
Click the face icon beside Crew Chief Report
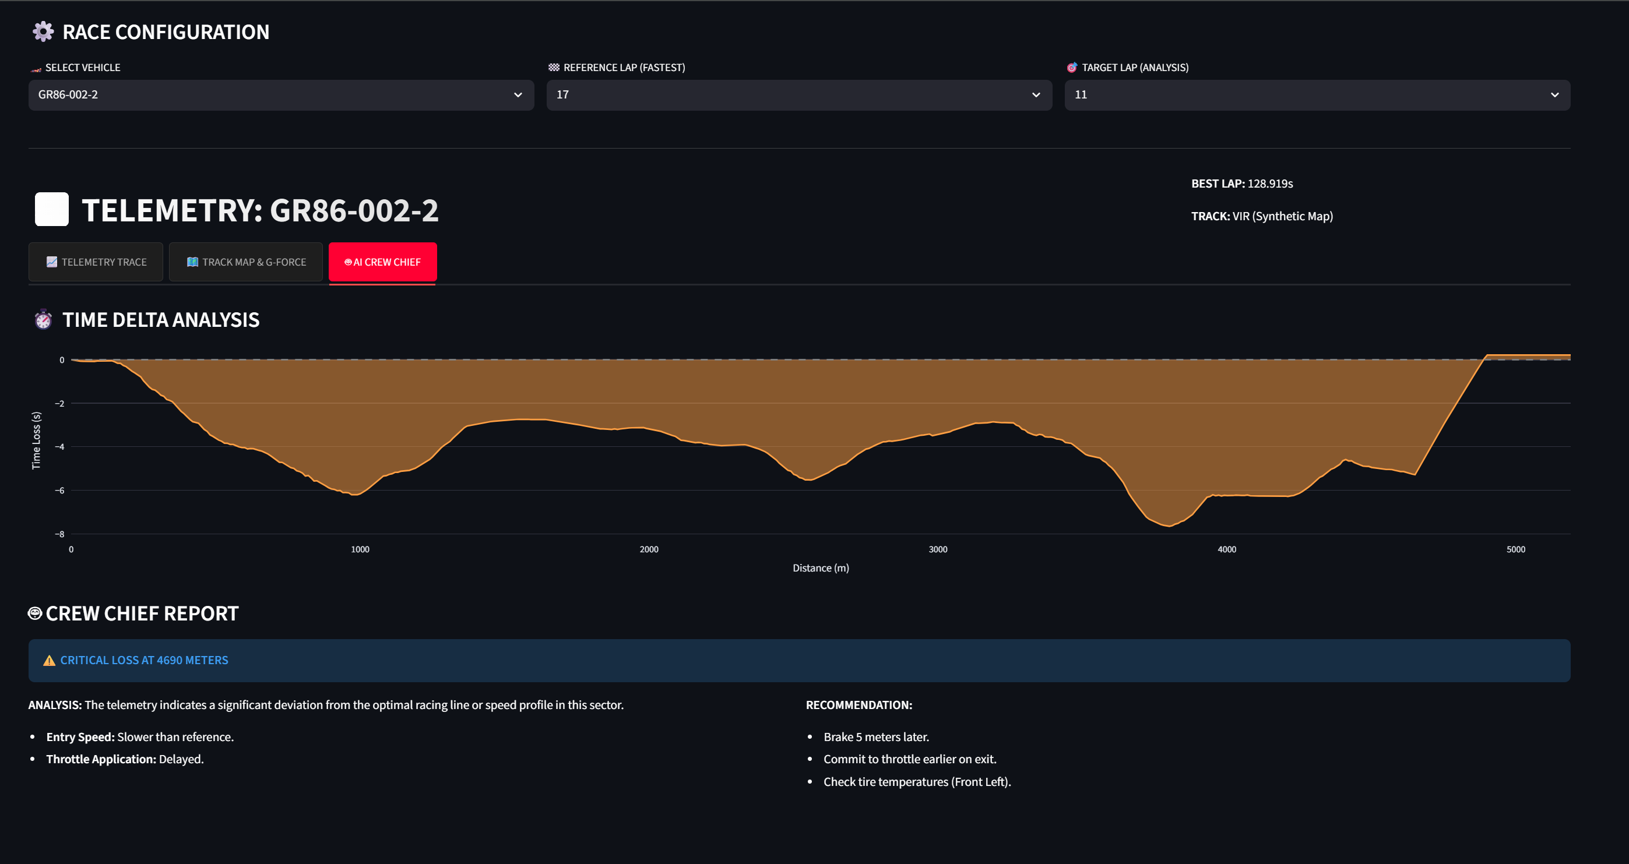click(x=36, y=613)
